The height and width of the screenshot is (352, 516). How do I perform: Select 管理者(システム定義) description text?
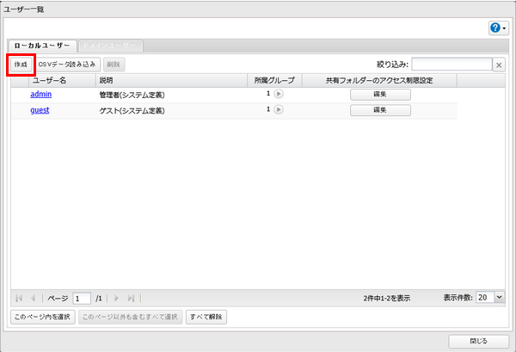point(132,96)
